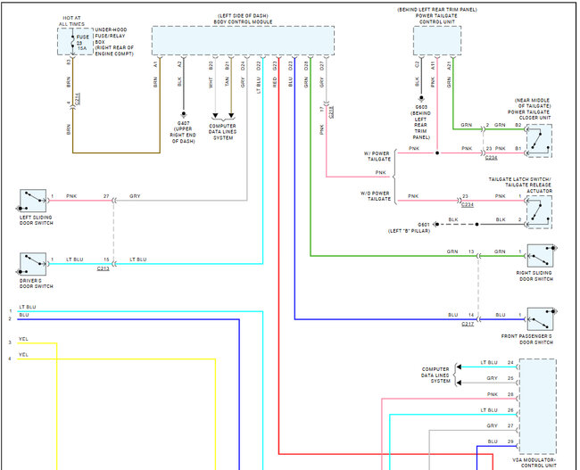This screenshot has height=470, width=580.
Task: Select the Body Control Module box
Action: click(x=243, y=41)
